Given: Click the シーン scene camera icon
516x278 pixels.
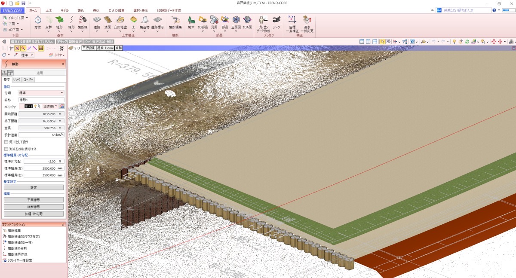Looking at the screenshot, I should click(x=276, y=20).
